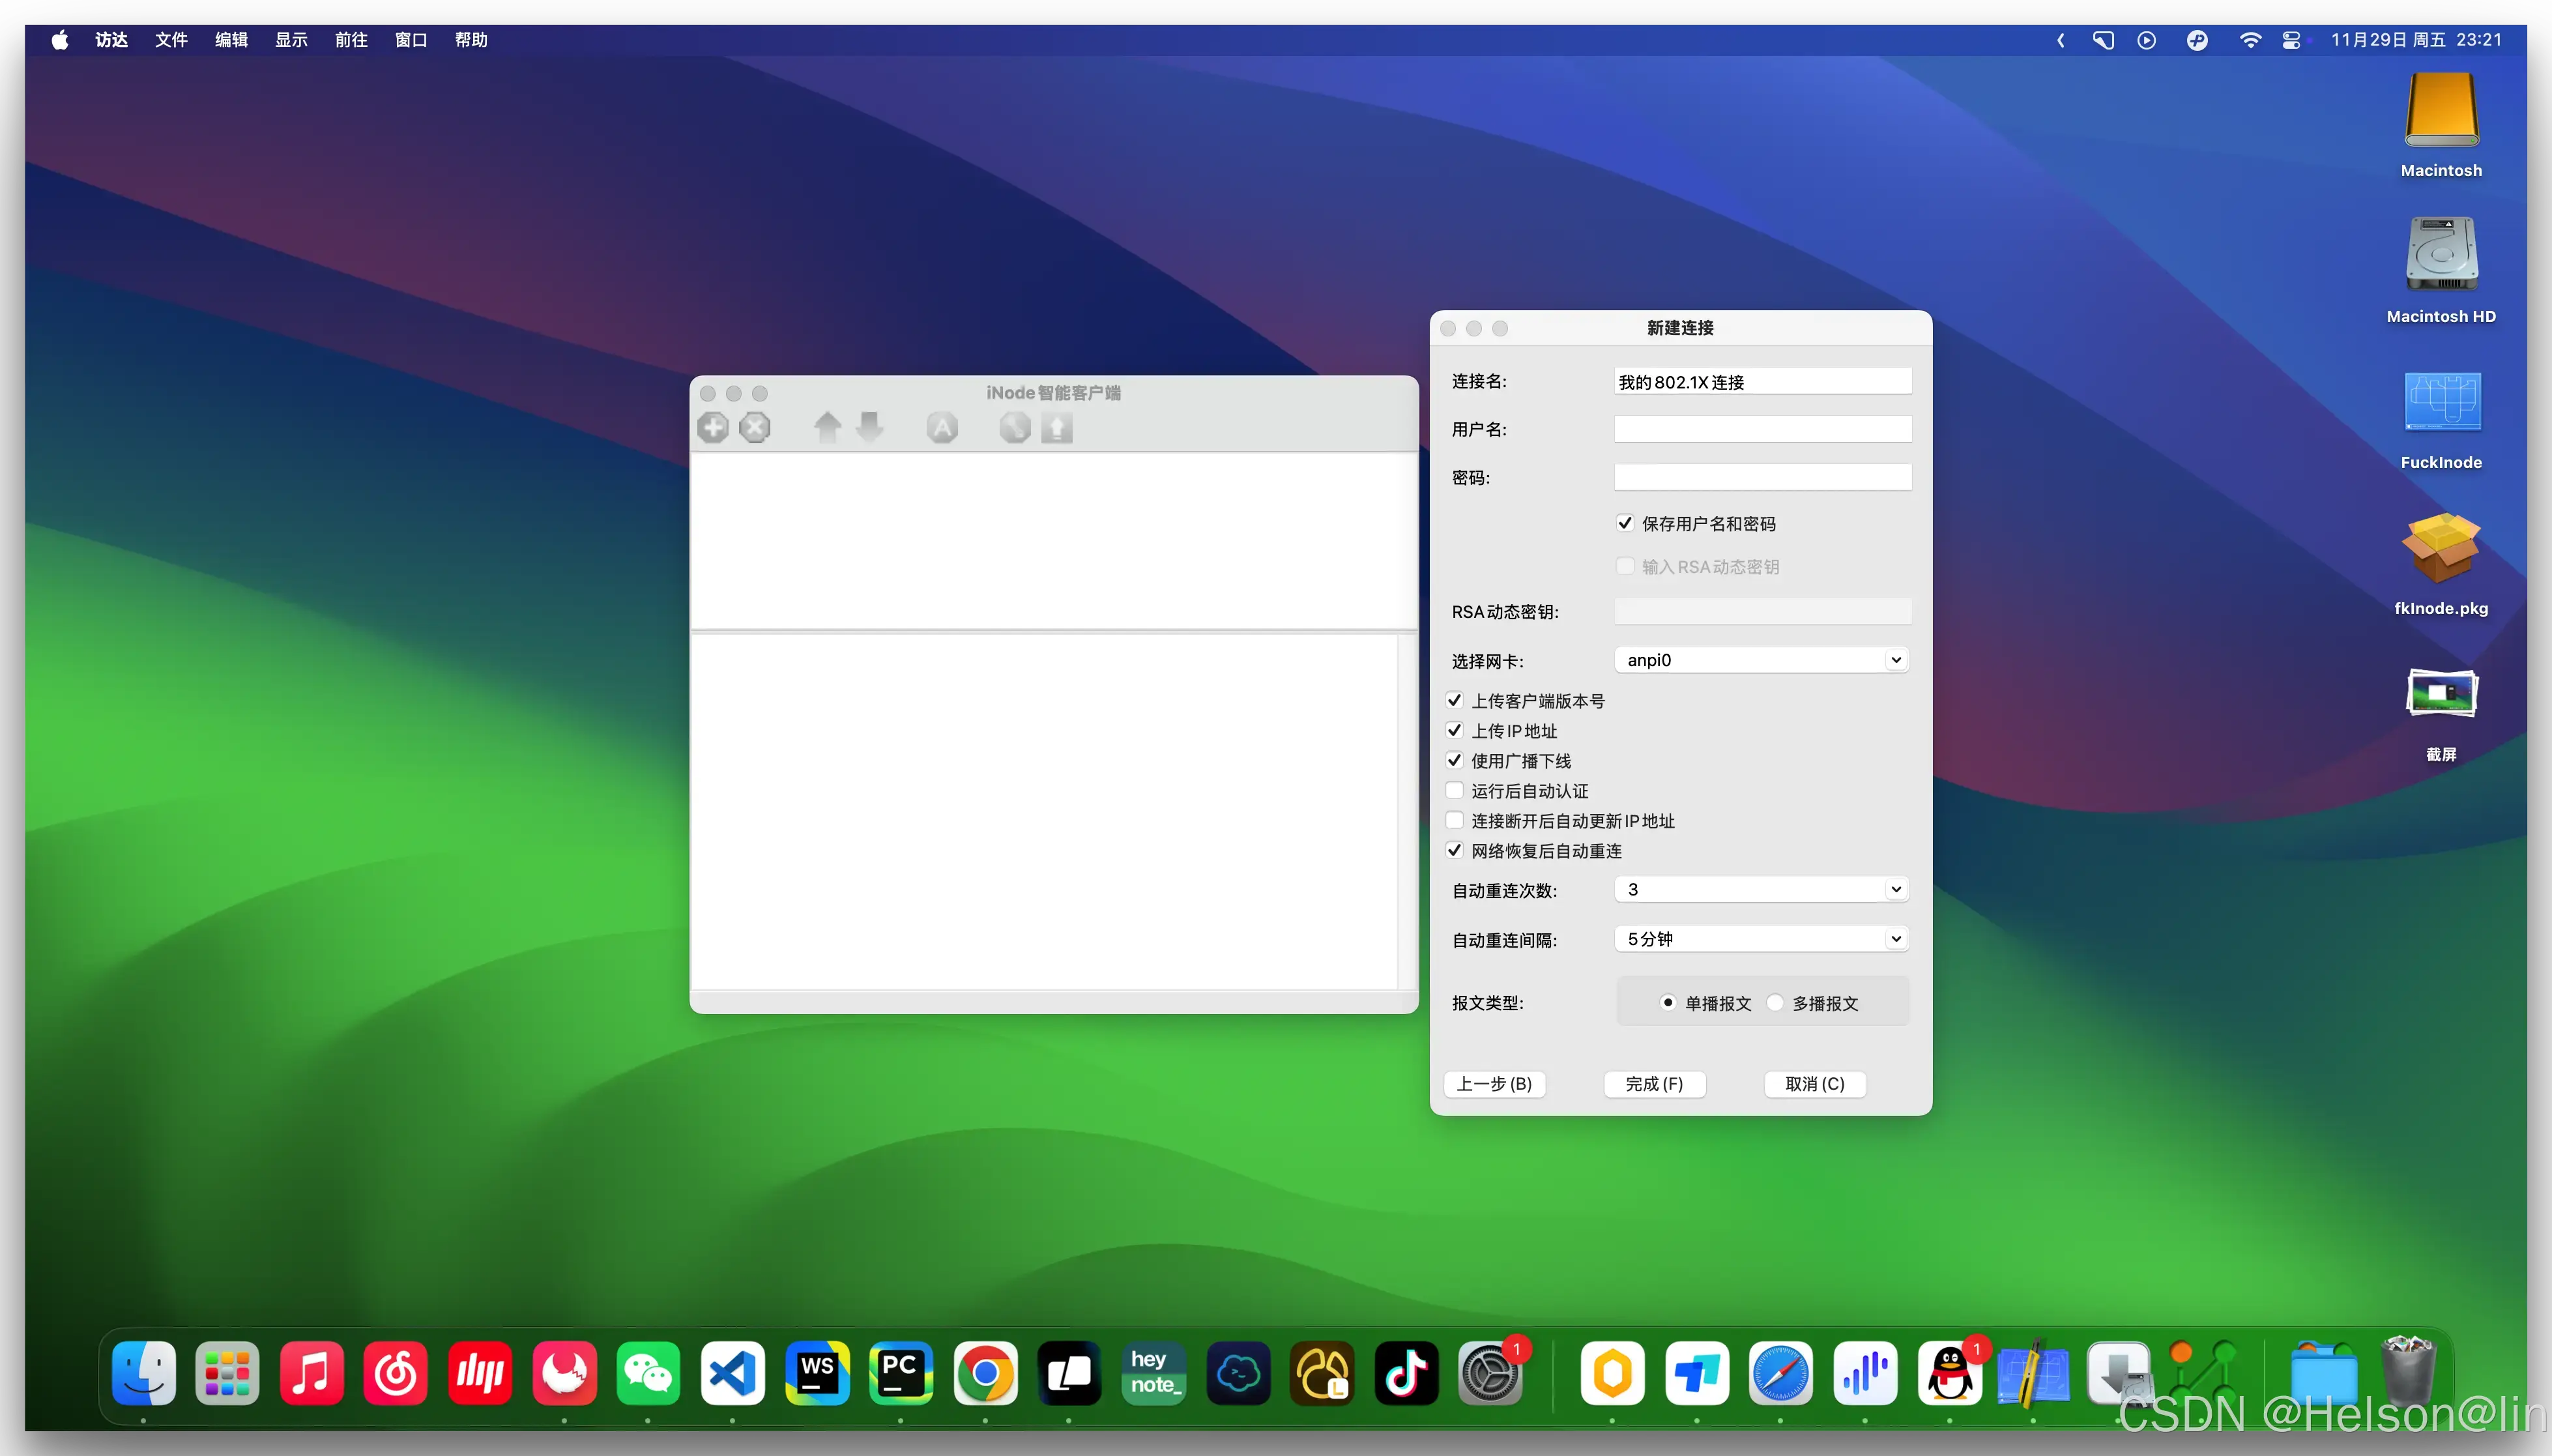Open the 前往 menu
The width and height of the screenshot is (2552, 1456).
[351, 40]
